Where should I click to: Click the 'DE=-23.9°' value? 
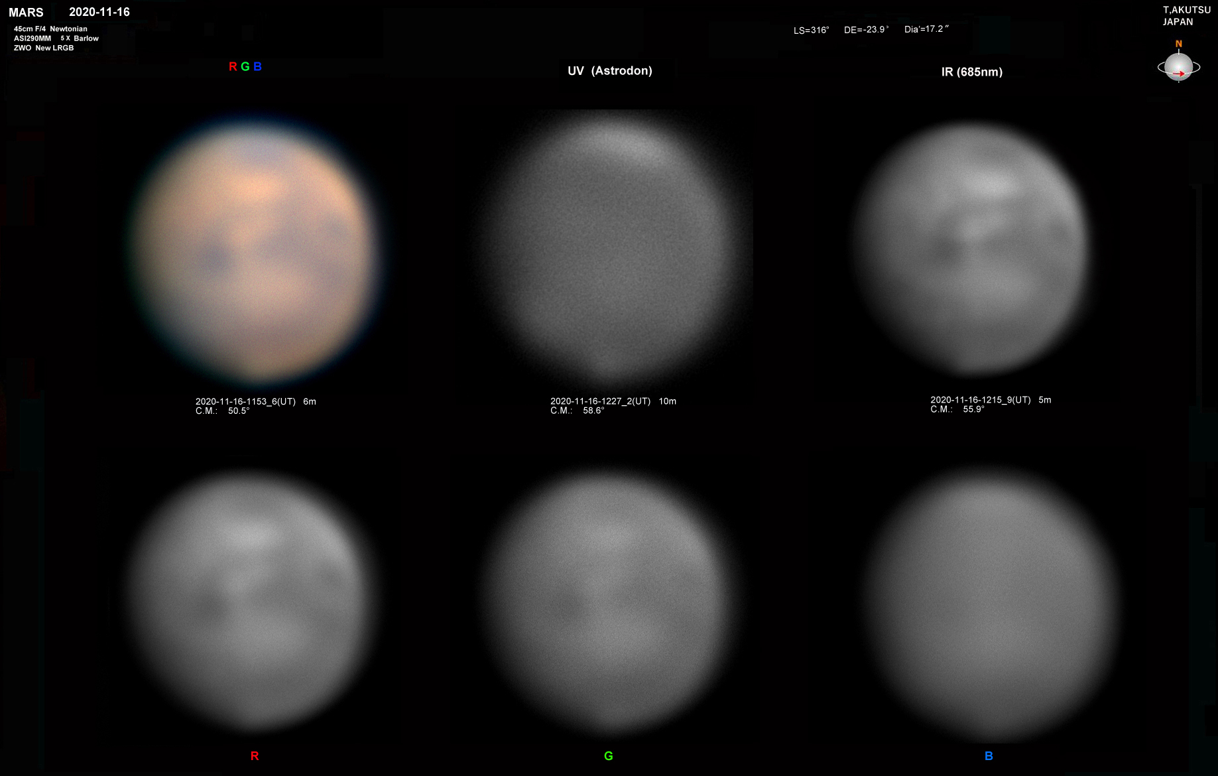[x=867, y=30]
